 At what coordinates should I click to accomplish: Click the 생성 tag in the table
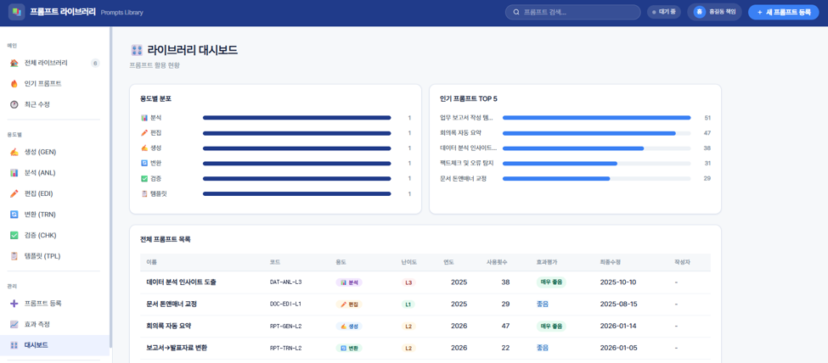(349, 326)
